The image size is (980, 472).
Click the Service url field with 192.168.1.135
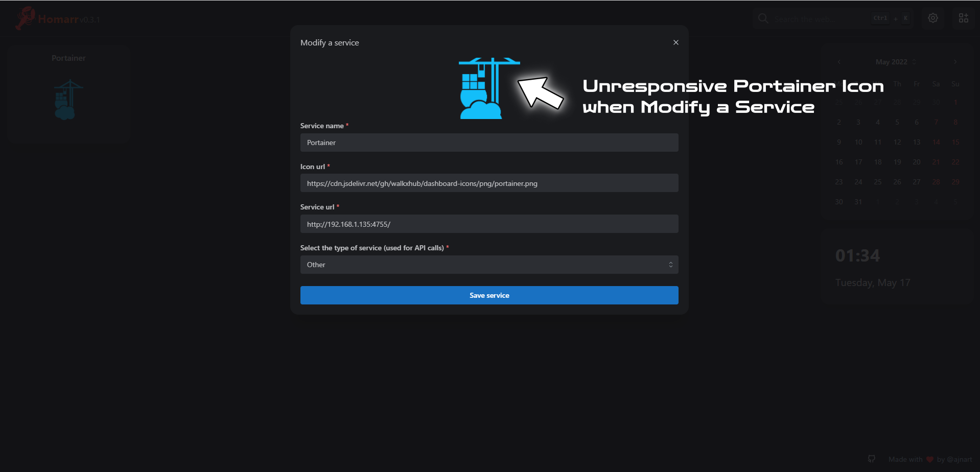point(489,224)
